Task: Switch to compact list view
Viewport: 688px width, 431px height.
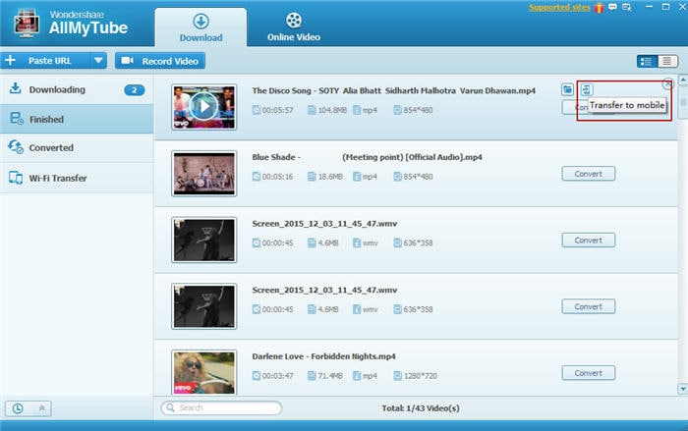Action: 667,62
